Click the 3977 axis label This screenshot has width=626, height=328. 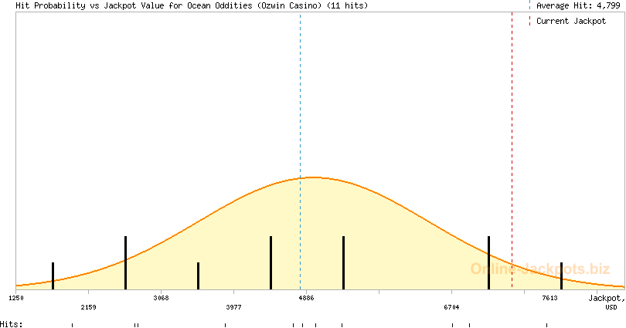[x=234, y=307]
